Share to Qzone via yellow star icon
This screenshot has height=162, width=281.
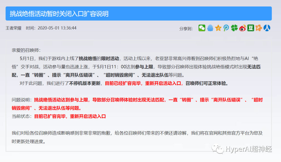coord(218,28)
